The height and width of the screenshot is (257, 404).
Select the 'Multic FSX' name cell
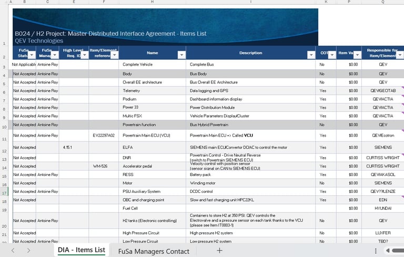(152, 116)
